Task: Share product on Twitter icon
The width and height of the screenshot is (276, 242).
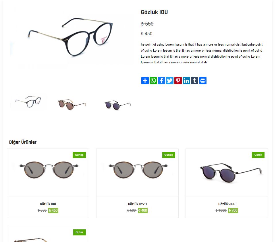Action: click(x=170, y=81)
